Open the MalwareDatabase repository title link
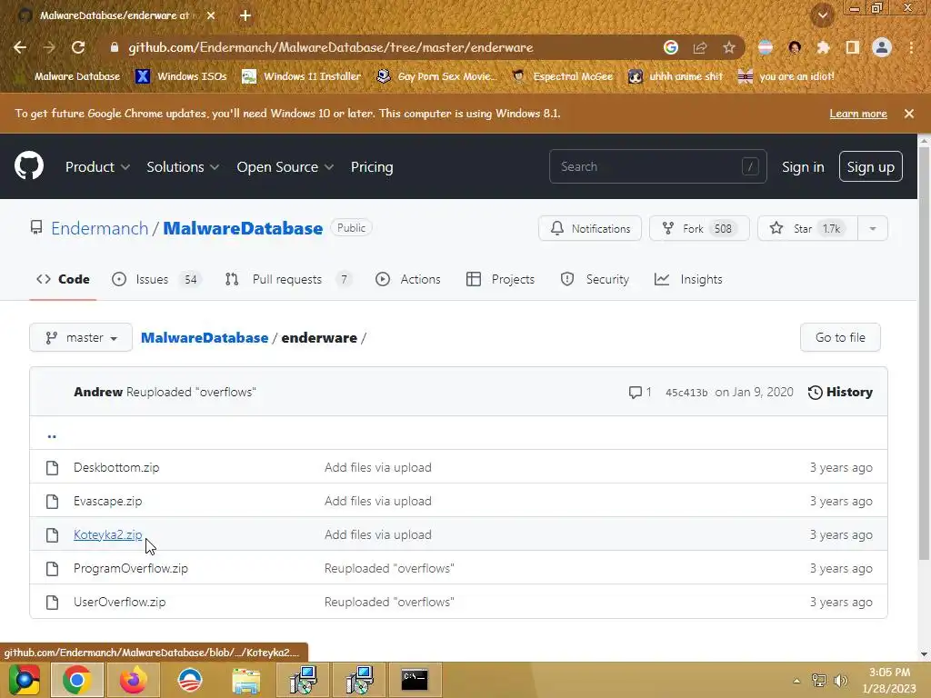 (243, 228)
